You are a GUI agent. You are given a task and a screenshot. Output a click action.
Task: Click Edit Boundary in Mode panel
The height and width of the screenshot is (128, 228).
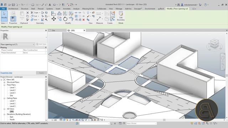click(x=121, y=16)
